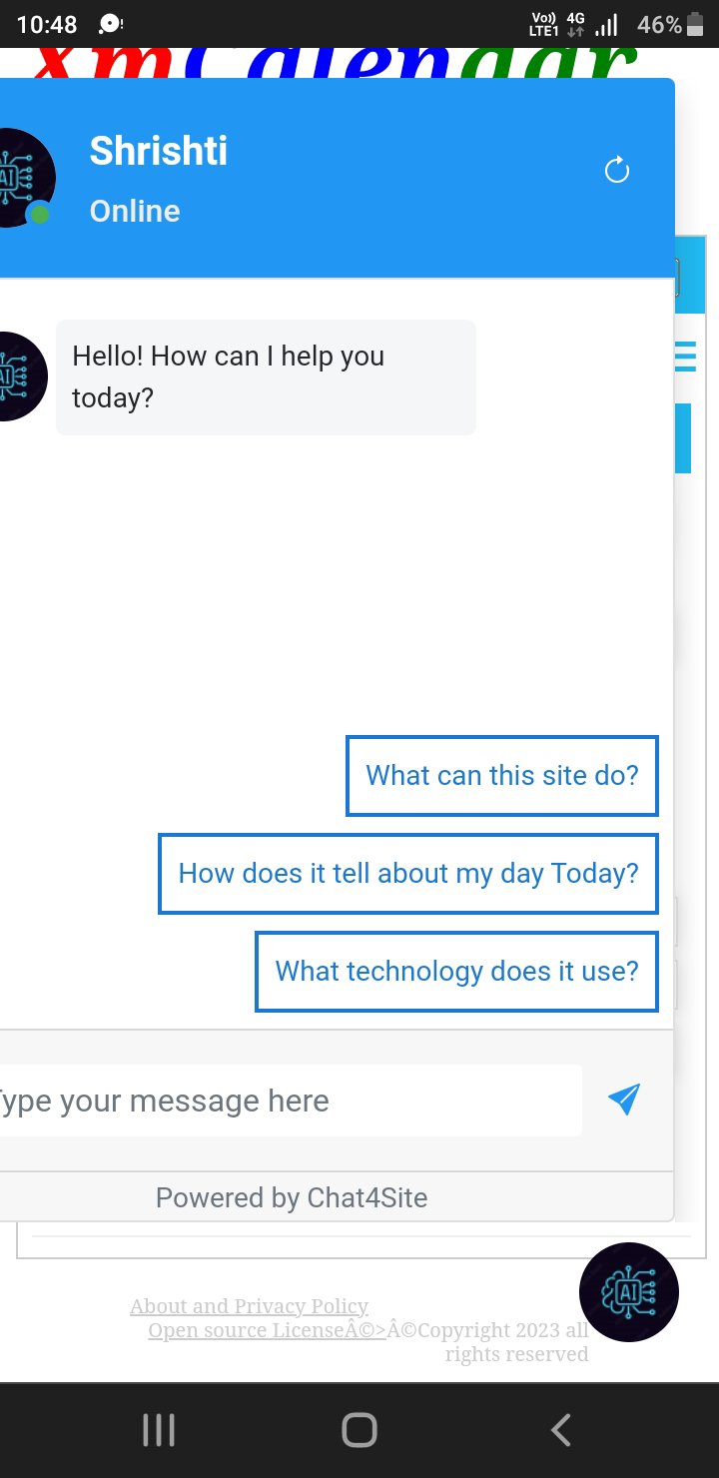Tap the "Hello! How can I help" message bubble
This screenshot has height=1478, width=719.
266,377
